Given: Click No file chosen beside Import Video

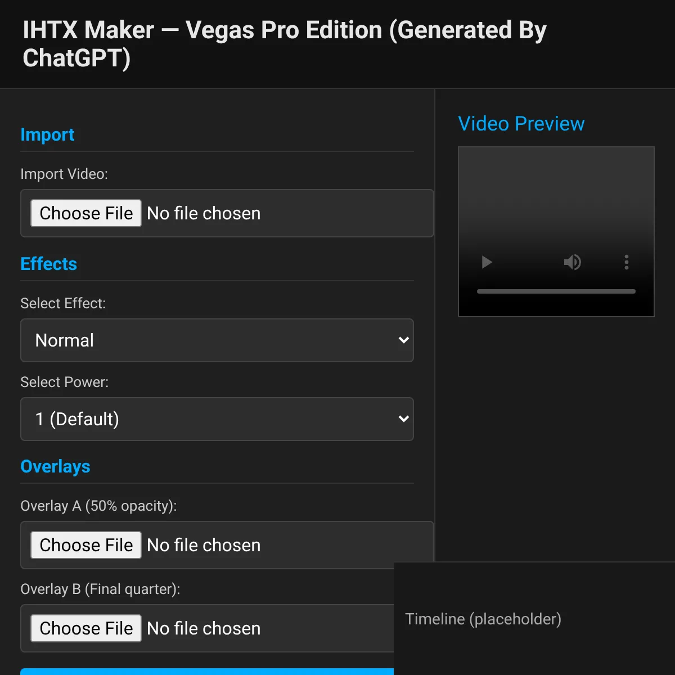Looking at the screenshot, I should click(204, 213).
